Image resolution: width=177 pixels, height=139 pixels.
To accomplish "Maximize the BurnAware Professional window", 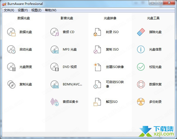I will coord(160,3).
